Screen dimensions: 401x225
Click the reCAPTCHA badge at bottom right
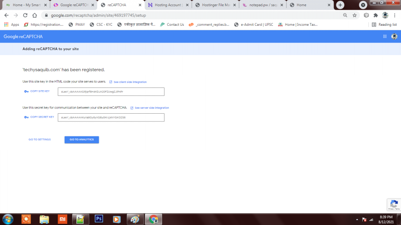(394, 205)
